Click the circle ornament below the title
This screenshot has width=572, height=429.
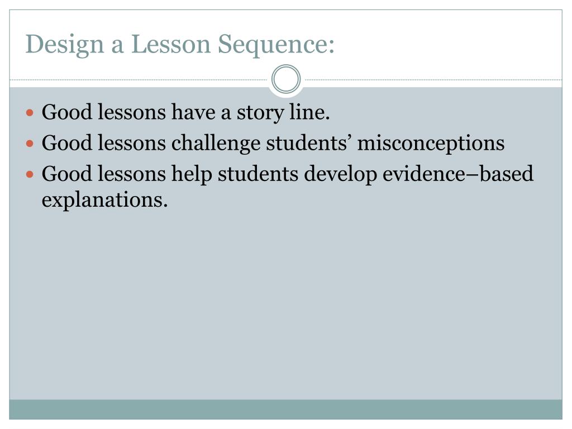(x=286, y=79)
